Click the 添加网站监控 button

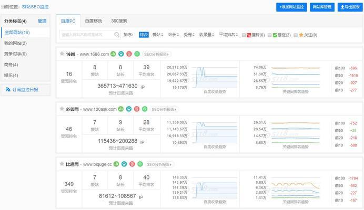click(291, 7)
